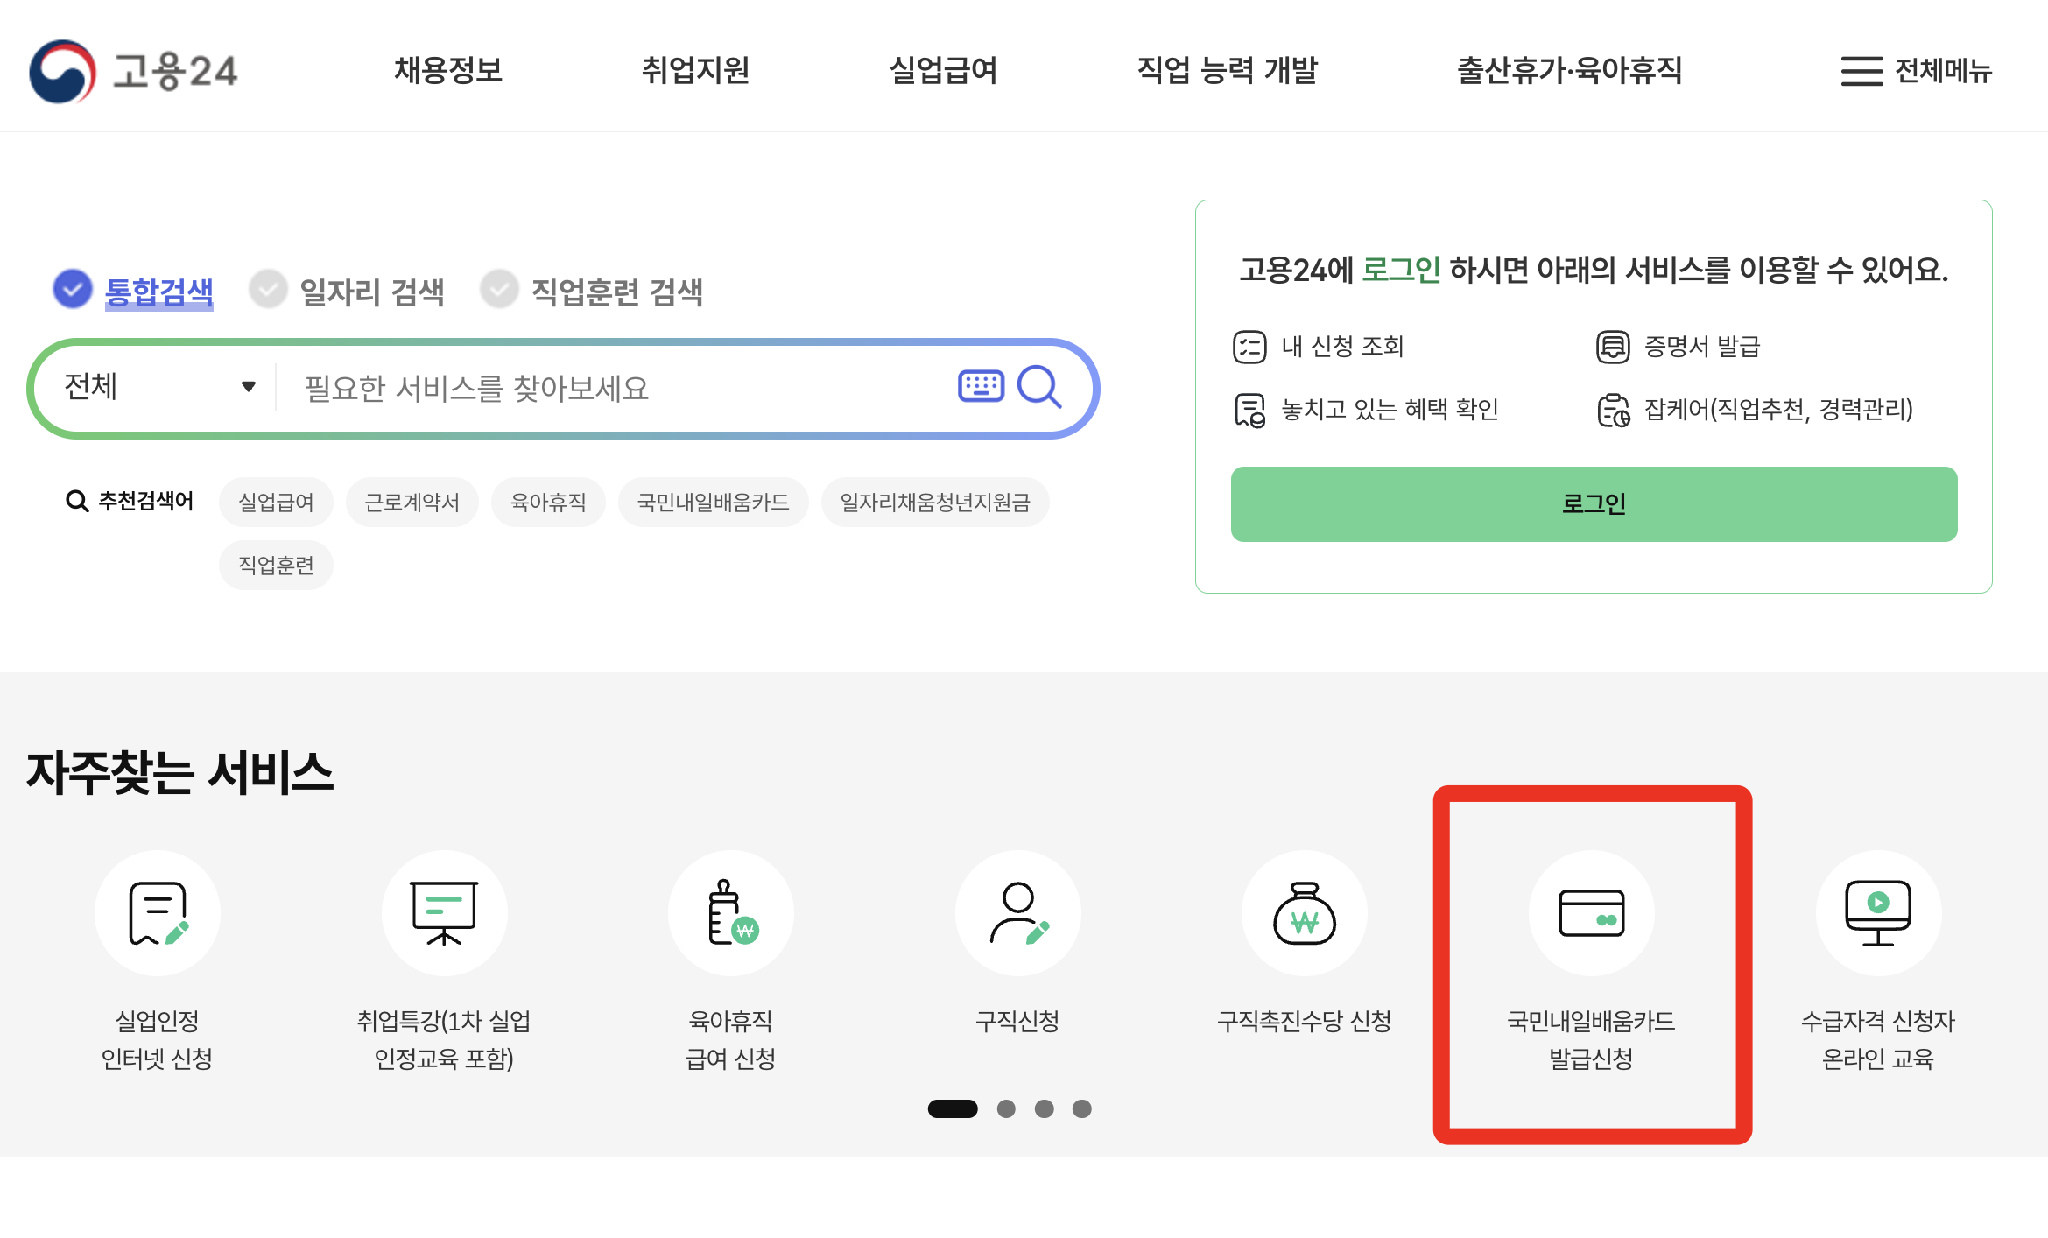
Task: Select the 육아휴직 급여 신청 bottle icon
Action: [x=731, y=913]
